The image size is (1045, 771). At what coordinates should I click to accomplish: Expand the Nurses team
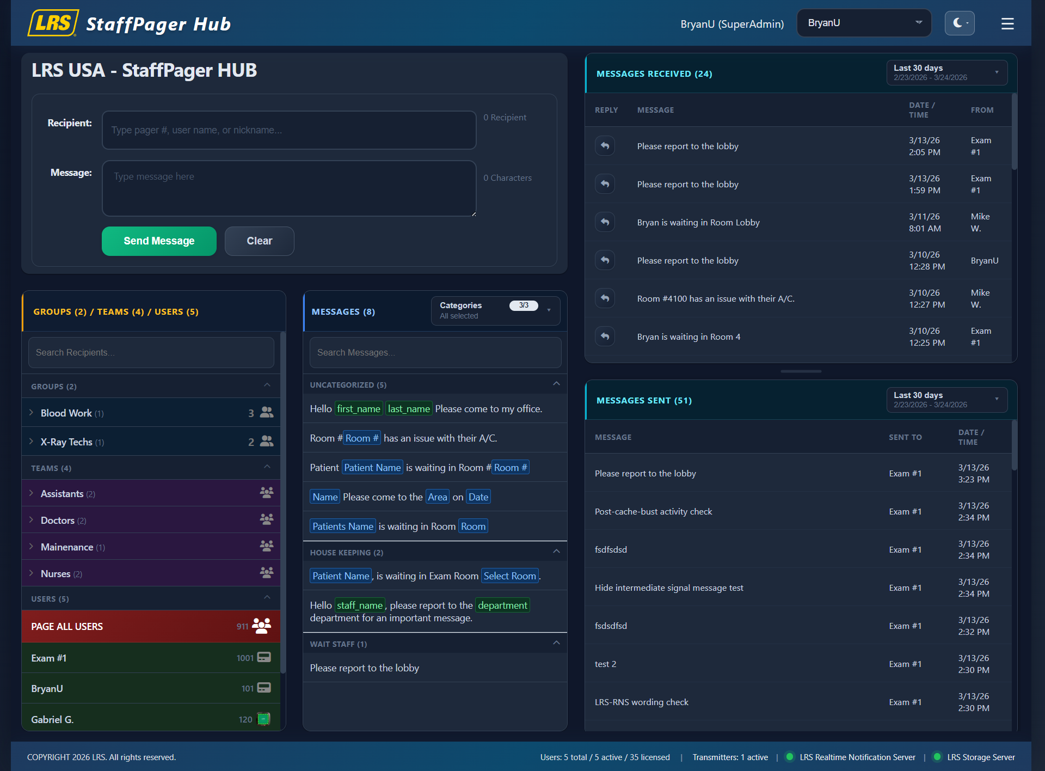click(32, 573)
